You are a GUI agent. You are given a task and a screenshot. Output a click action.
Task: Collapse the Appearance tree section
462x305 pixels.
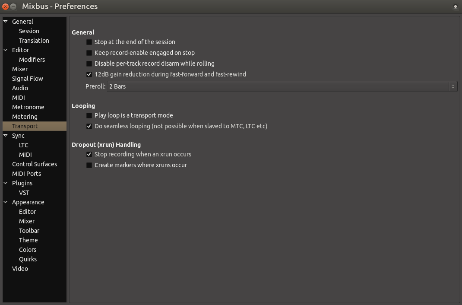coord(6,202)
